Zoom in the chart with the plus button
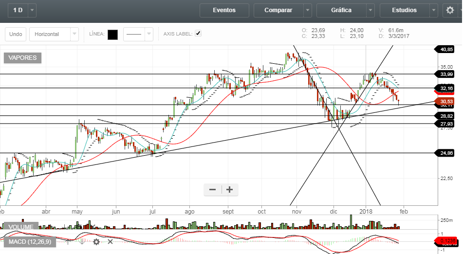Viewport: 463px width, 254px height. [x=230, y=190]
